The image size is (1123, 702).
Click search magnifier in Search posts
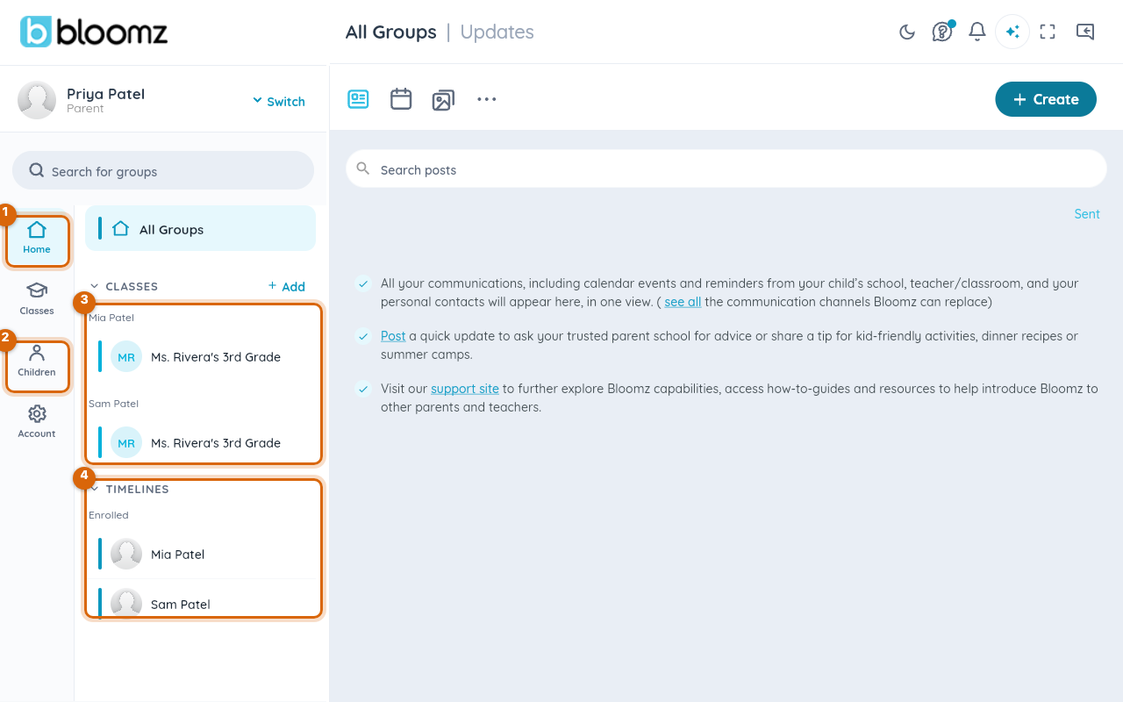coord(362,168)
